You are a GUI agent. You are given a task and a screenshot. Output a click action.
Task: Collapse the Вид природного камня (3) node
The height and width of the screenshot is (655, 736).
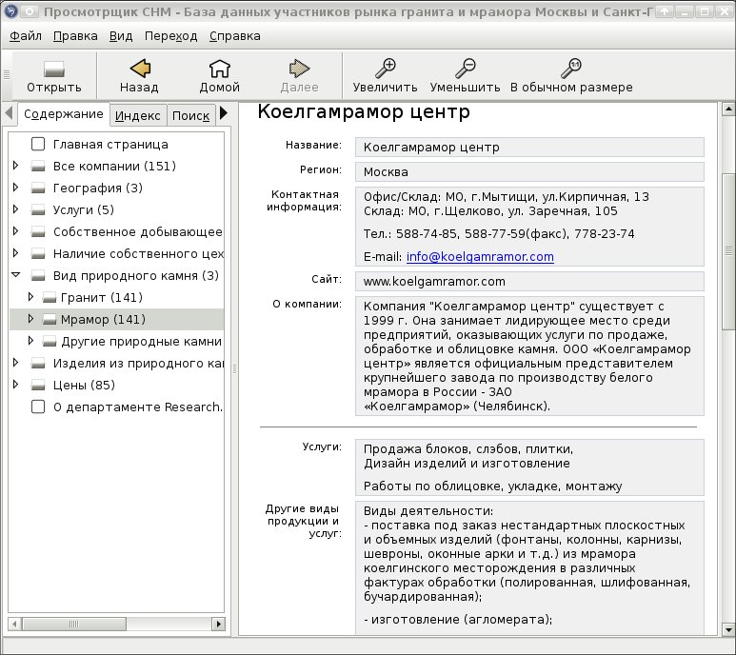[15, 275]
